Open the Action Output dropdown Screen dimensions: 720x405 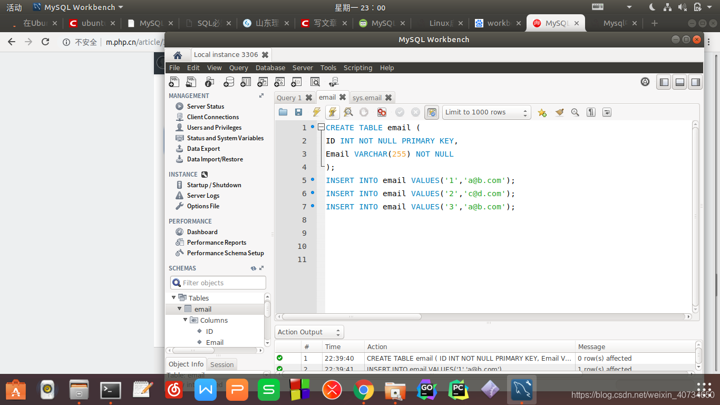[x=309, y=332]
